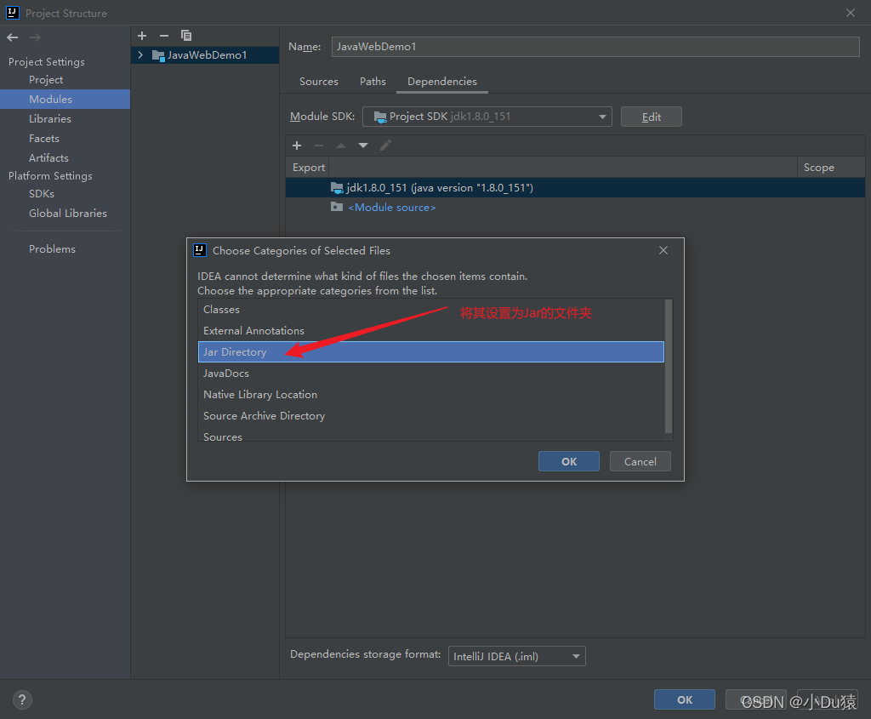Open Project settings section
The width and height of the screenshot is (871, 719).
tap(46, 80)
